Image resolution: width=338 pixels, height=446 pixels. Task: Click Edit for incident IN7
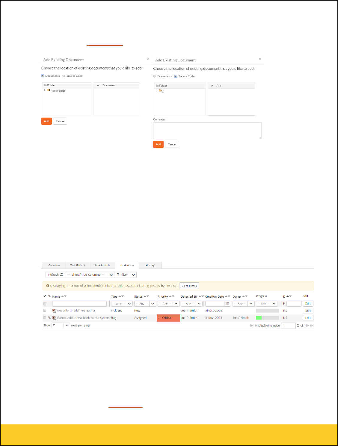coord(308,318)
